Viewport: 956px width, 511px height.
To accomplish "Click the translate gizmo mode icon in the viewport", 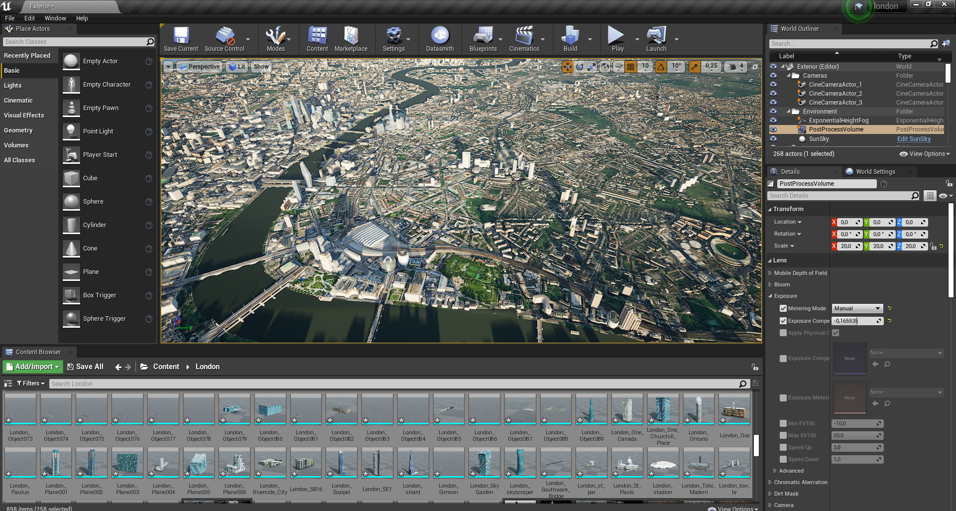I will click(x=567, y=66).
